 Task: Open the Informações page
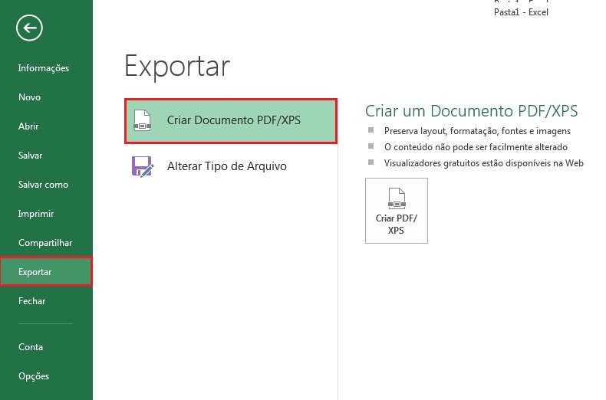click(x=44, y=68)
